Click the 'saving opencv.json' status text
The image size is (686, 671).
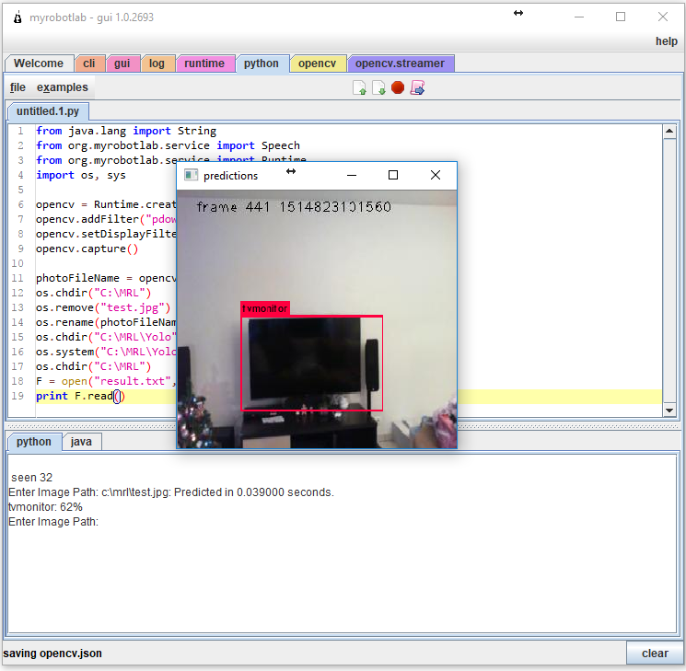(52, 654)
